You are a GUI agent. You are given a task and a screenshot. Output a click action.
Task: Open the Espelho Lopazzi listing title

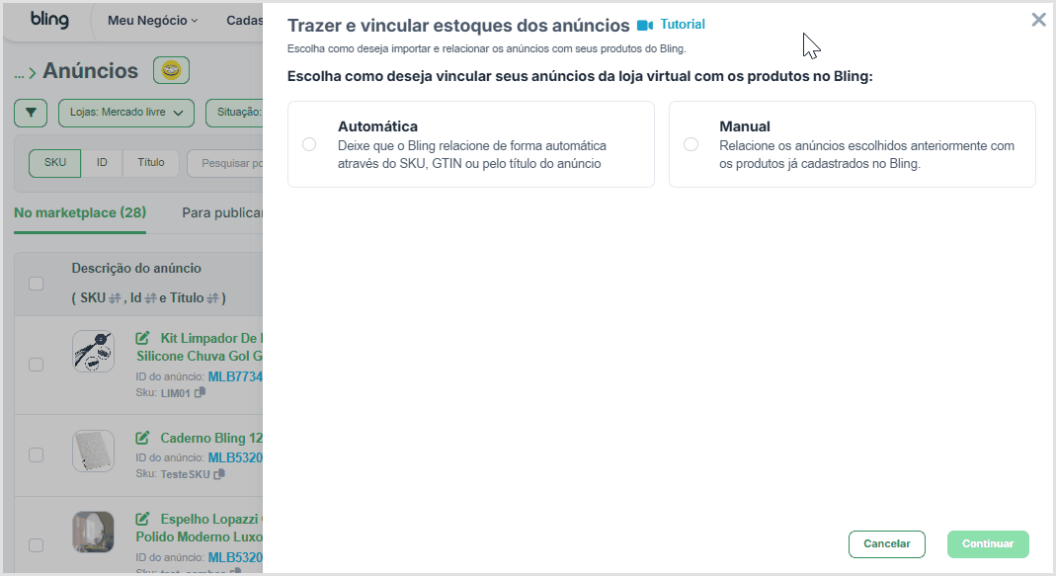point(200,528)
